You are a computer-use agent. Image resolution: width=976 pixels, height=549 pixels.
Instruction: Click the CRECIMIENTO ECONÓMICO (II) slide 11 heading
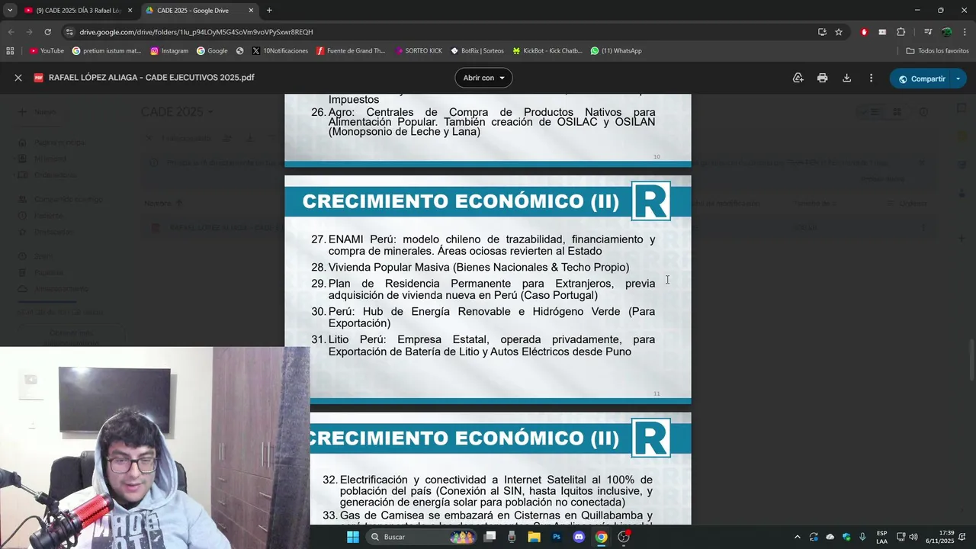click(x=461, y=201)
